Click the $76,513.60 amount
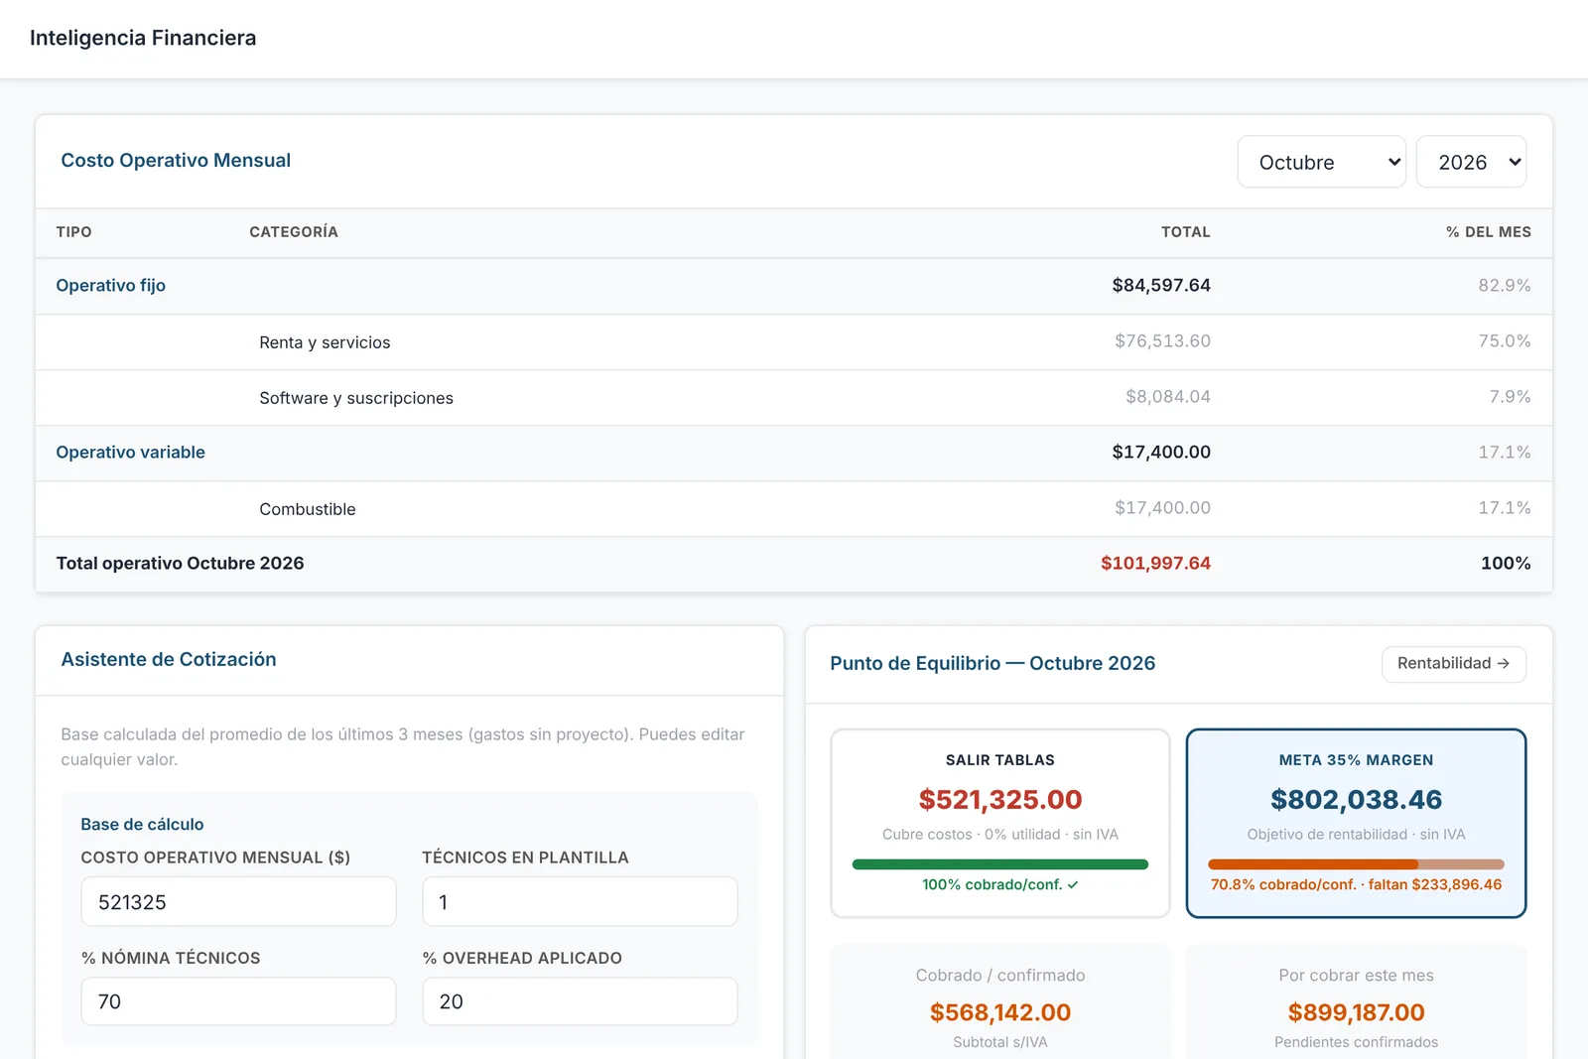Image resolution: width=1588 pixels, height=1059 pixels. coord(1162,341)
